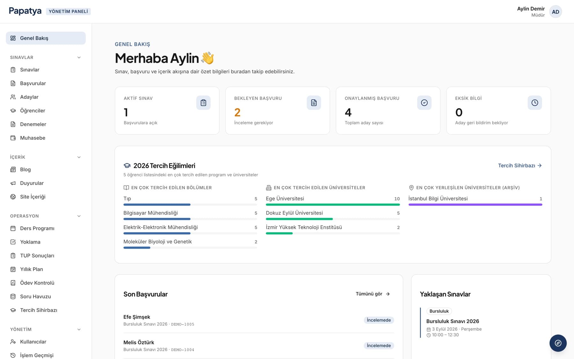Click the İncelemede badge for Melis Öztürk

(x=379, y=346)
